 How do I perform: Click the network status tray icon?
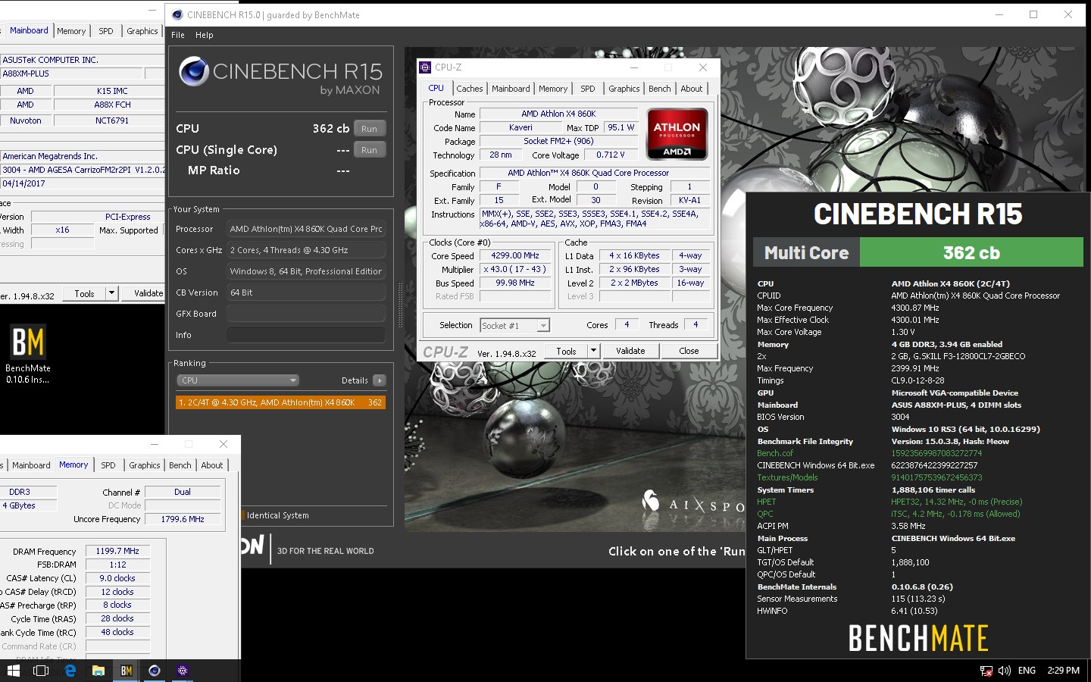click(x=986, y=671)
